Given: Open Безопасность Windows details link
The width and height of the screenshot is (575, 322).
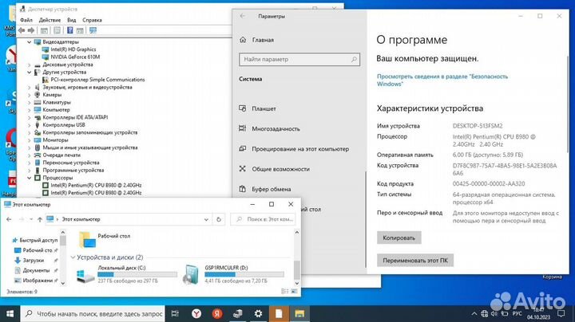Looking at the screenshot, I should click(x=442, y=80).
